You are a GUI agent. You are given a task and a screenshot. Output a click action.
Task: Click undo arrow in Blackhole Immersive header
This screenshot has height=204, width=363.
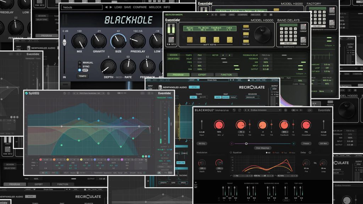pyautogui.click(x=234, y=110)
